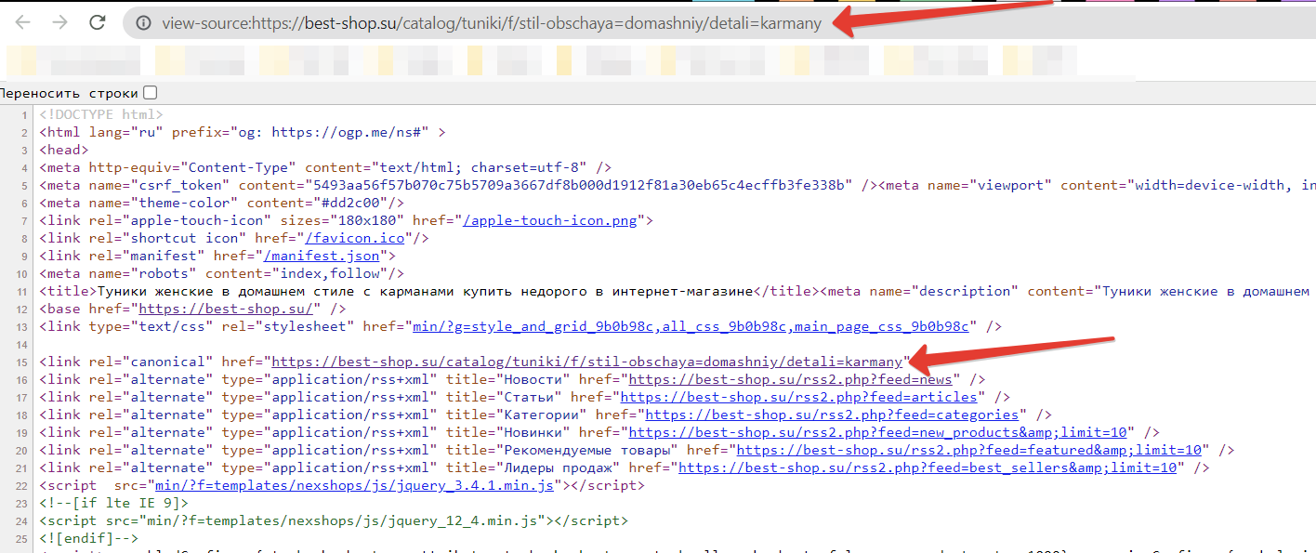
Task: Click the 'Рекомендуемые товары' title text
Action: click(x=586, y=450)
